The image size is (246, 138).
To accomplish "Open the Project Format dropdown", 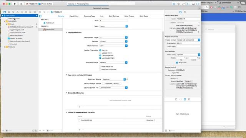I will (x=188, y=40).
